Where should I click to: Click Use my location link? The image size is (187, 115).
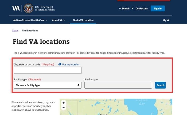pos(71,64)
